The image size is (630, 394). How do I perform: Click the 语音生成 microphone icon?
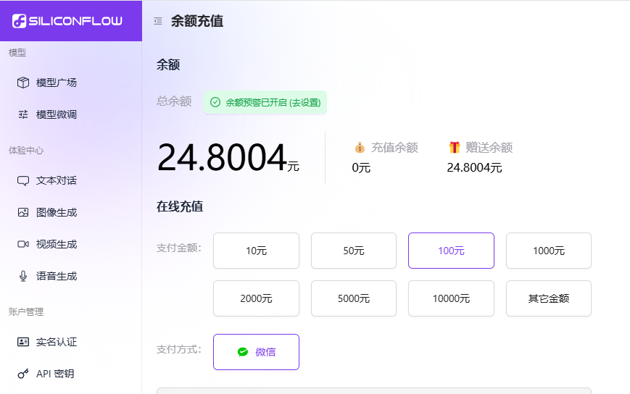click(23, 276)
